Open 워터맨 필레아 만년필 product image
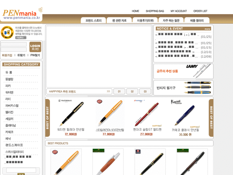Image resolution: width=233 pixels, height=175 pixels. pyautogui.click(x=72, y=114)
